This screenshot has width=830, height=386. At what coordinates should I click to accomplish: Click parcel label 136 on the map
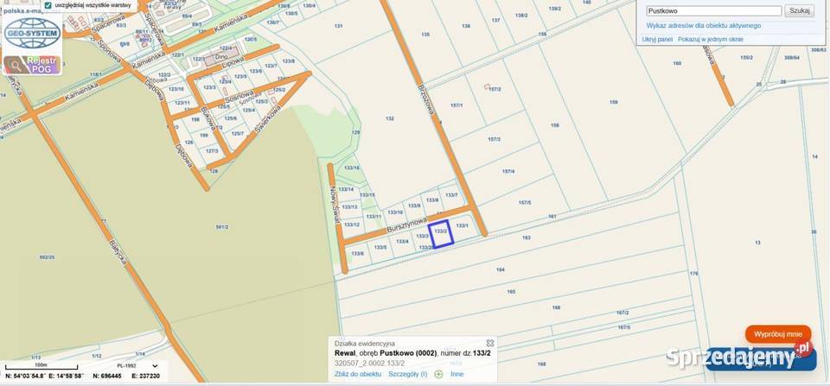point(466,26)
